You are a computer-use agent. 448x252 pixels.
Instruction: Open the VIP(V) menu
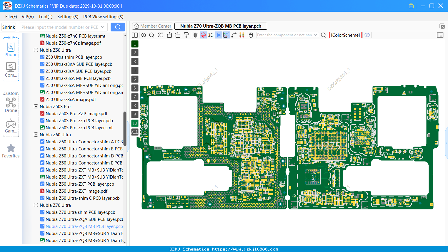click(28, 17)
